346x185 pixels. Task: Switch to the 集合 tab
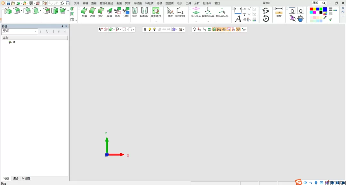16,179
